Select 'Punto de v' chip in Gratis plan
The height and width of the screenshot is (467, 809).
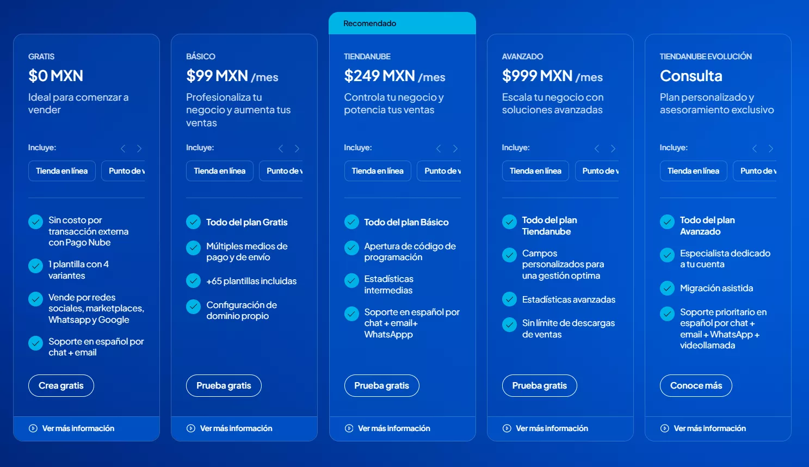click(123, 171)
